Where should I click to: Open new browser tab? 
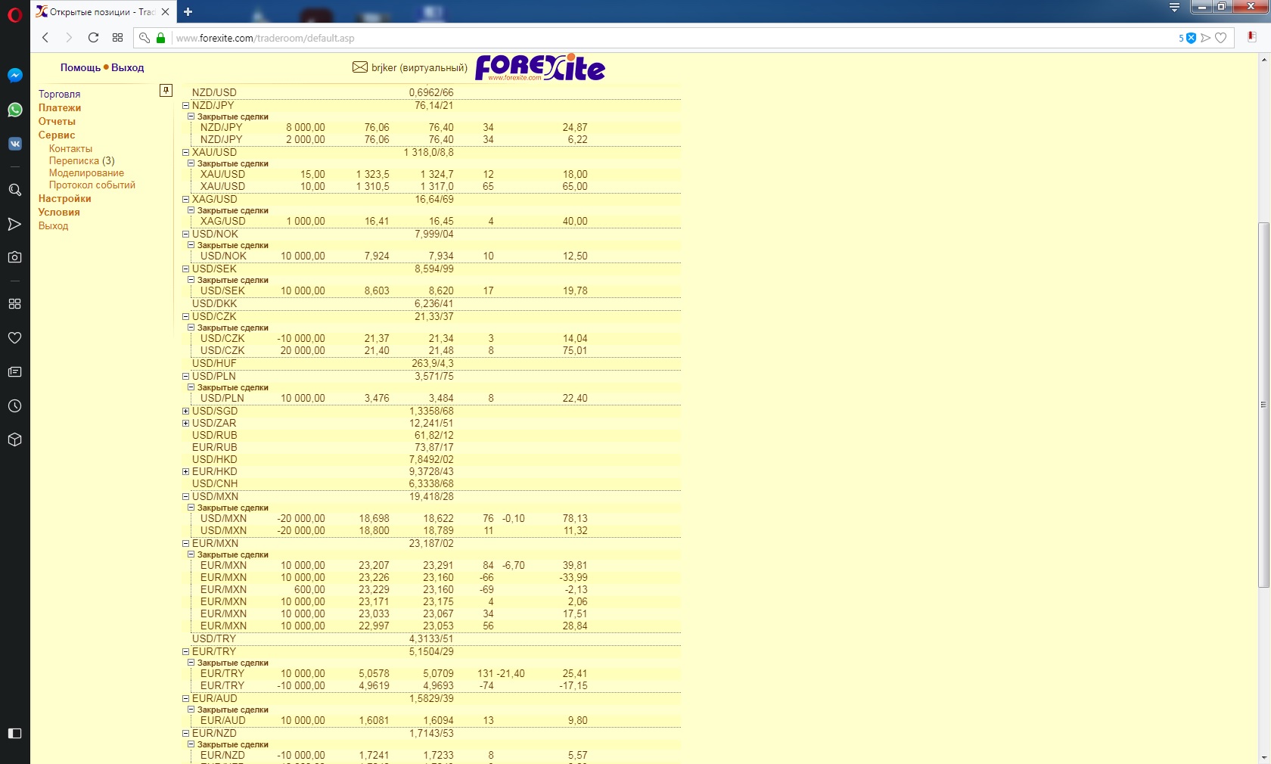[x=188, y=11]
